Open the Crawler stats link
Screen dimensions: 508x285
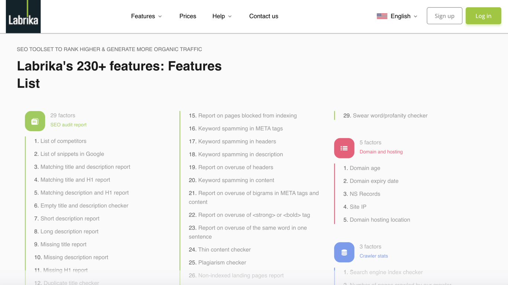pos(374,256)
